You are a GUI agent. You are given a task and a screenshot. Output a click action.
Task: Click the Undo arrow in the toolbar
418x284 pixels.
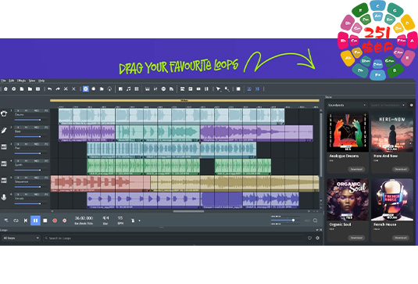pos(49,89)
